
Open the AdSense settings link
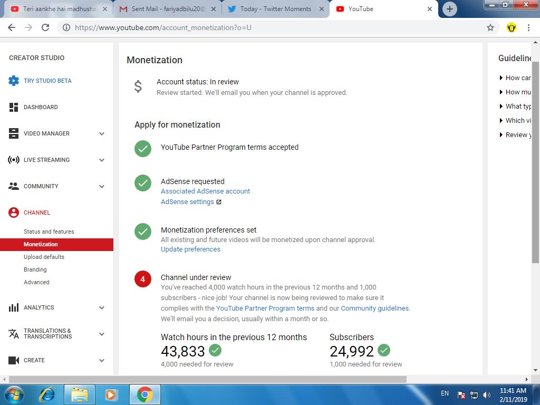pyautogui.click(x=187, y=202)
